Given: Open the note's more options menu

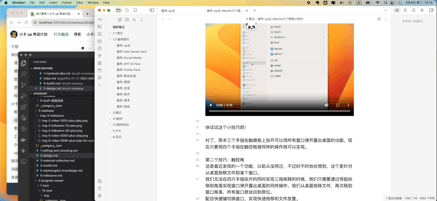Looking at the screenshot, I should (385, 19).
